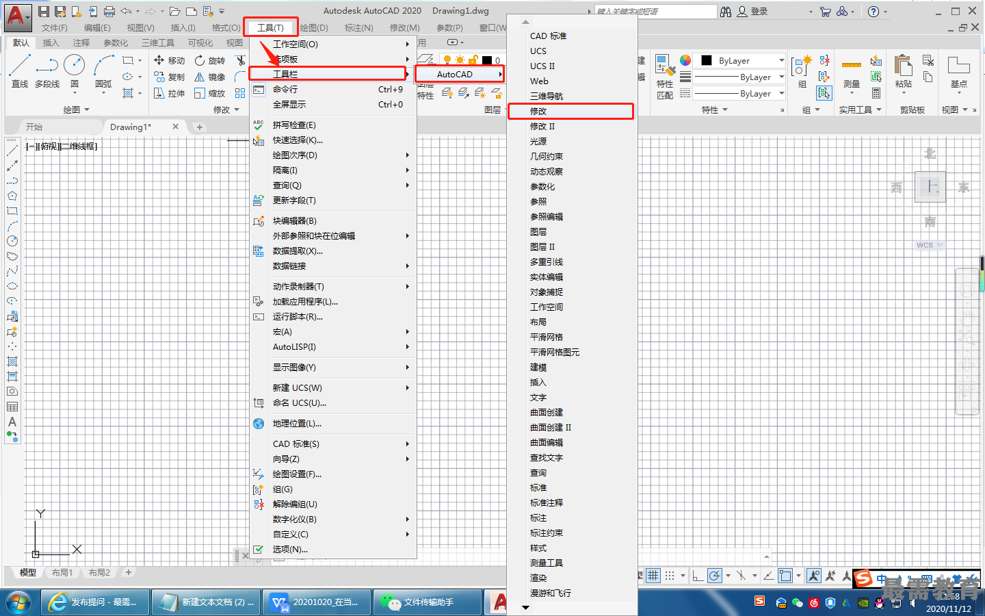Toggle annotation visibility icon in status bar
This screenshot has width=985, height=616.
(x=814, y=576)
